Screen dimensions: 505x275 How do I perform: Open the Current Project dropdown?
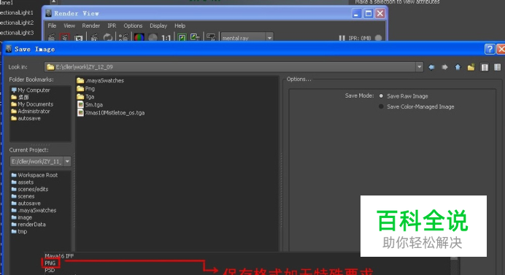click(67, 161)
